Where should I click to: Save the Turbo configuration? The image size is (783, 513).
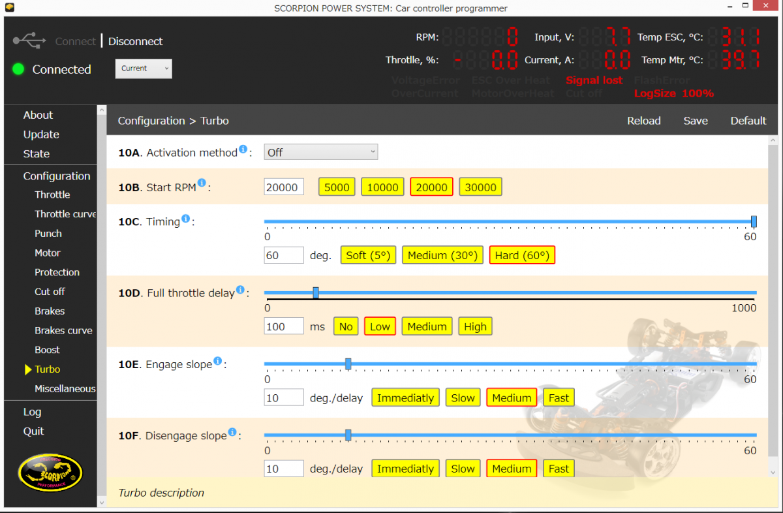(696, 121)
